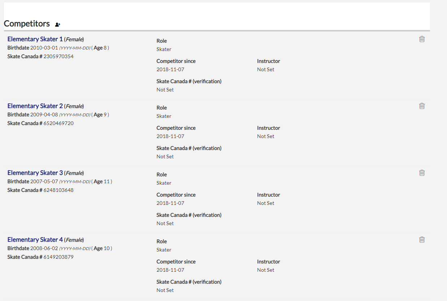Screen dimensions: 447x301
Task: Open Elementary Skater 1 profile link
Action: [x=35, y=39]
